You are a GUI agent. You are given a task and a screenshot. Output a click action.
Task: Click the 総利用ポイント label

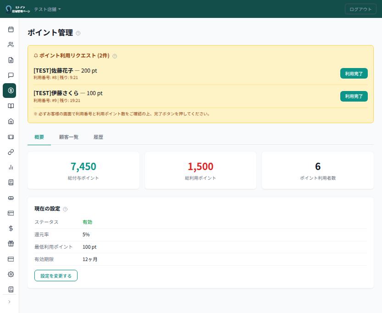(200, 178)
